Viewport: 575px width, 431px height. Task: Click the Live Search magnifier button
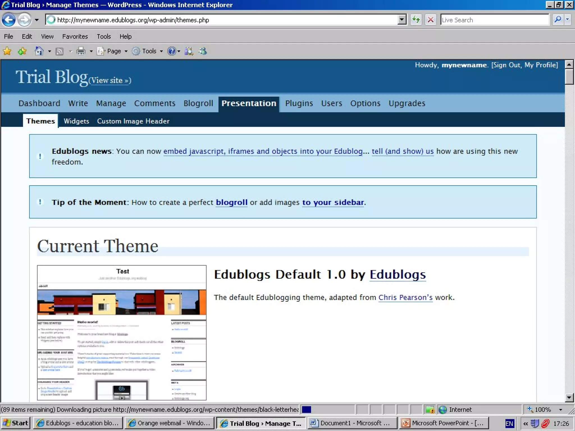point(558,20)
